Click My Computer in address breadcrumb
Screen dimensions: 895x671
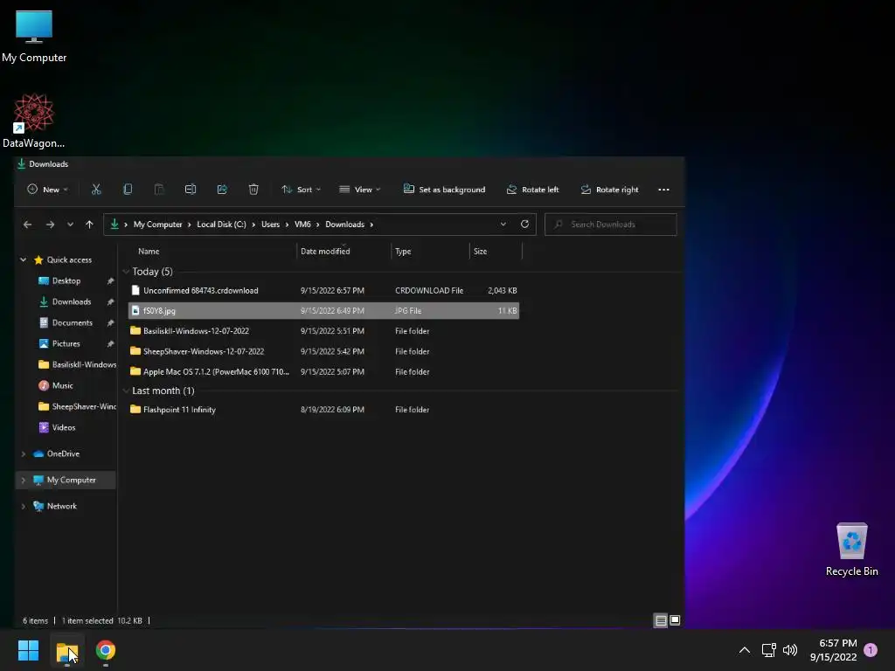[157, 225]
